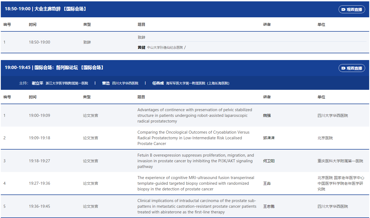The width and height of the screenshot is (370, 218).
Task: Open the robot-assisted laparoscopic radical prostatectomy paper title
Action: pos(194,115)
